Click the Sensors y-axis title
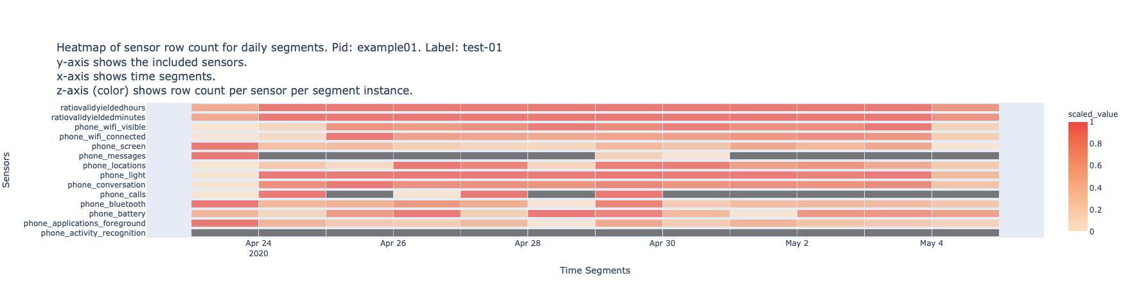 pos(7,170)
